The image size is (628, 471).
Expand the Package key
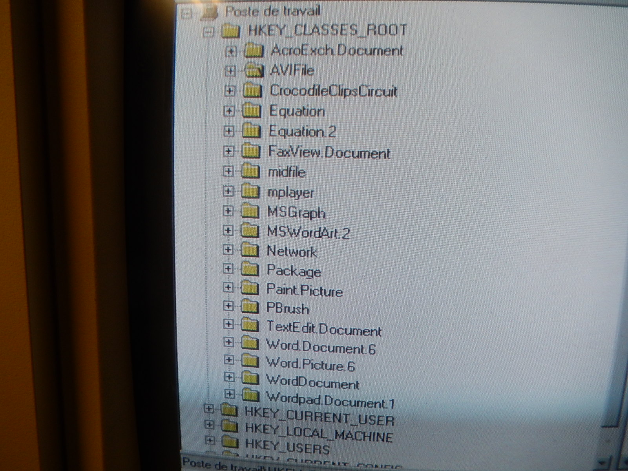point(228,269)
